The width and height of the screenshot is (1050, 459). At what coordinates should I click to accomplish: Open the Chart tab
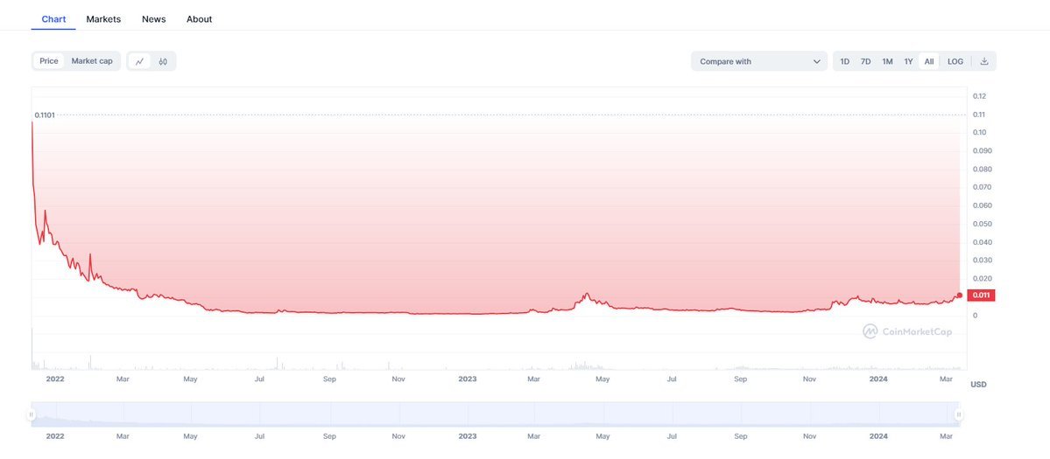pos(53,18)
